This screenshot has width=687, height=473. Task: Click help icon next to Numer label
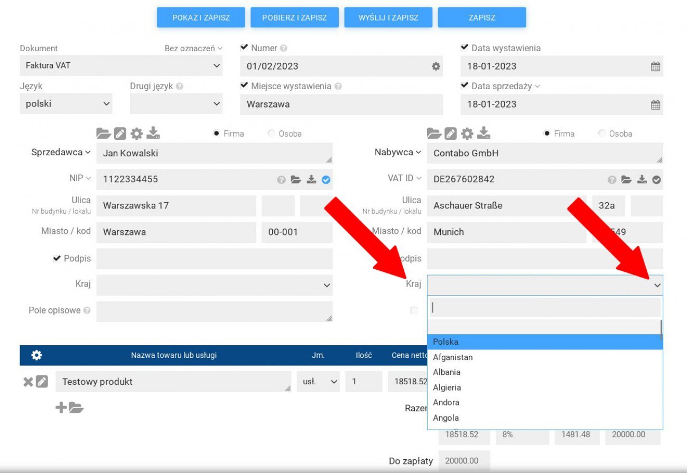click(284, 48)
